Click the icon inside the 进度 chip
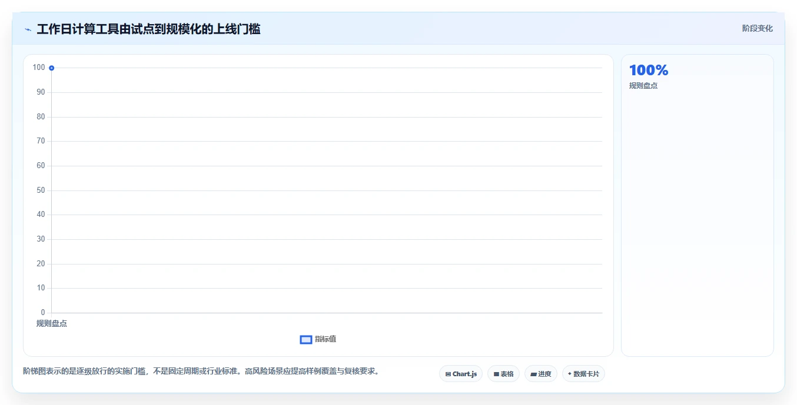 point(533,374)
